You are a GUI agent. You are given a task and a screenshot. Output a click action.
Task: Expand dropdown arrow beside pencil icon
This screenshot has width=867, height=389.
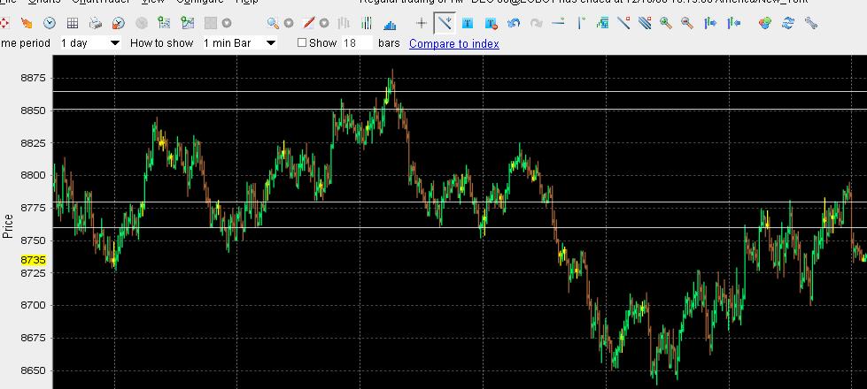[x=325, y=23]
